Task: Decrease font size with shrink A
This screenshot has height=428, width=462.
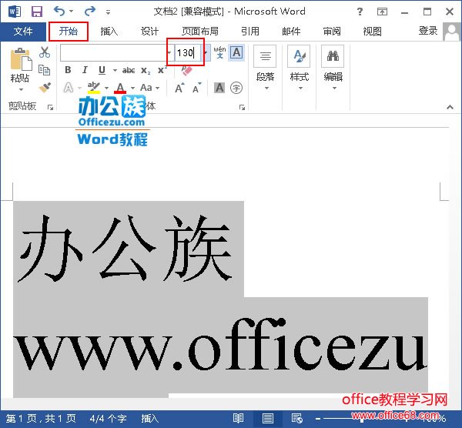Action: point(196,88)
